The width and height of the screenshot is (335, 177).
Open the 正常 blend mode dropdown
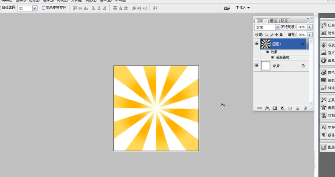[x=277, y=27]
